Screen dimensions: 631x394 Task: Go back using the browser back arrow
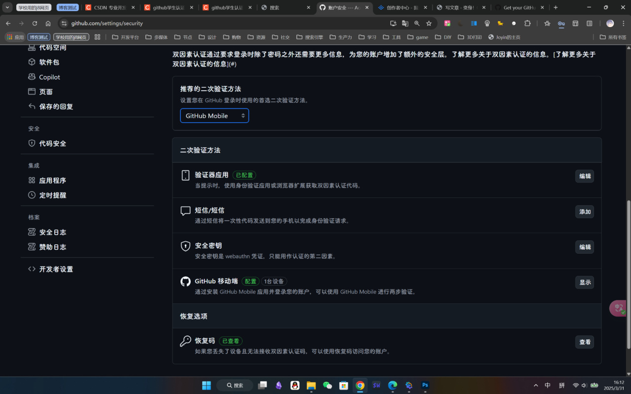(x=8, y=23)
